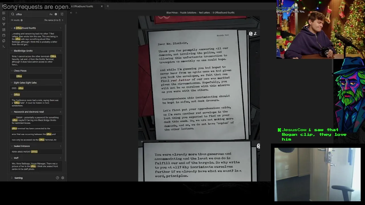Image resolution: width=365 pixels, height=205 pixels.
Task: Open the 'Office' match under Chess Pieces
Action: click(36, 76)
